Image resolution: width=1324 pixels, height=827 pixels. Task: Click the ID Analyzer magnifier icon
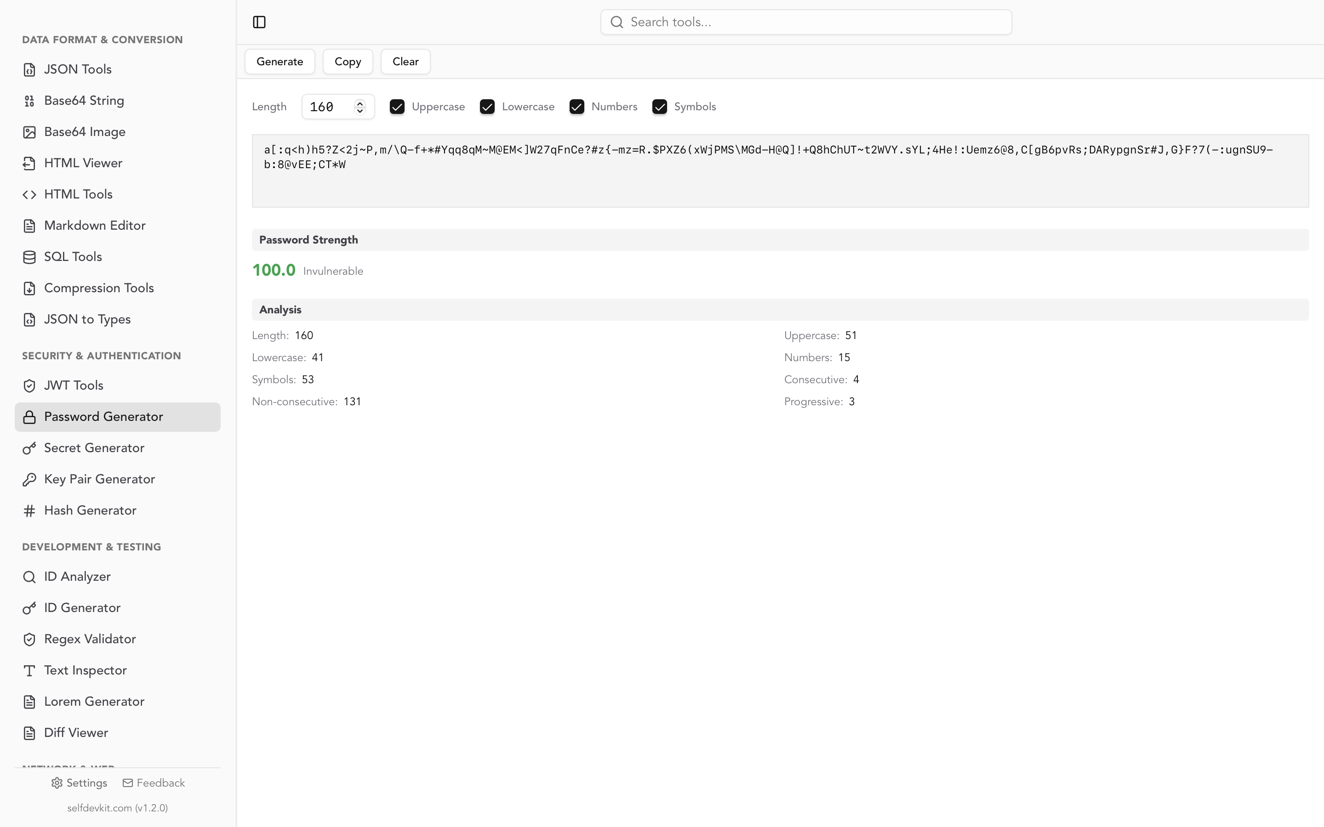(29, 577)
